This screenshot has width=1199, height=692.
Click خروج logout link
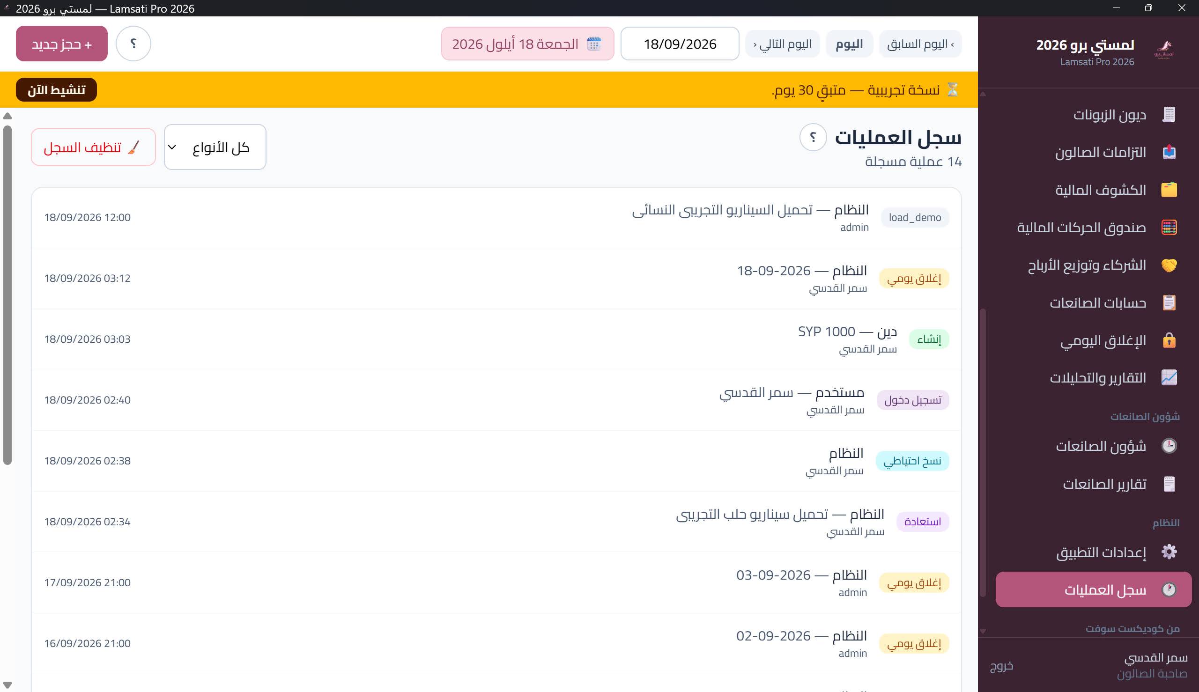(1002, 665)
